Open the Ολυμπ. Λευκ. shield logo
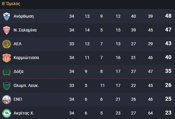The height and width of the screenshot is (119, 175). click(7, 86)
